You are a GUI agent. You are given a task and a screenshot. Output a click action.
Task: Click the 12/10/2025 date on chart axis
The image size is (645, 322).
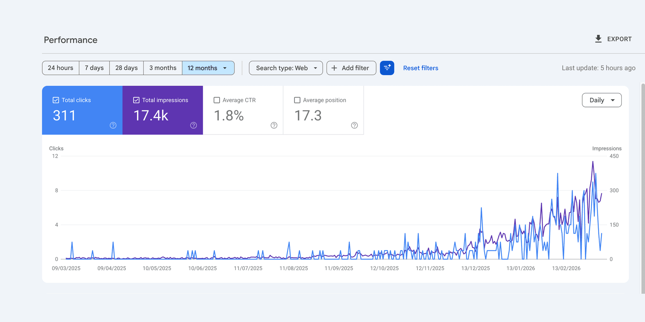[384, 268]
